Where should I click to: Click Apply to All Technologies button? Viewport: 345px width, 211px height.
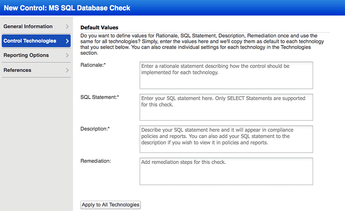(x=110, y=205)
